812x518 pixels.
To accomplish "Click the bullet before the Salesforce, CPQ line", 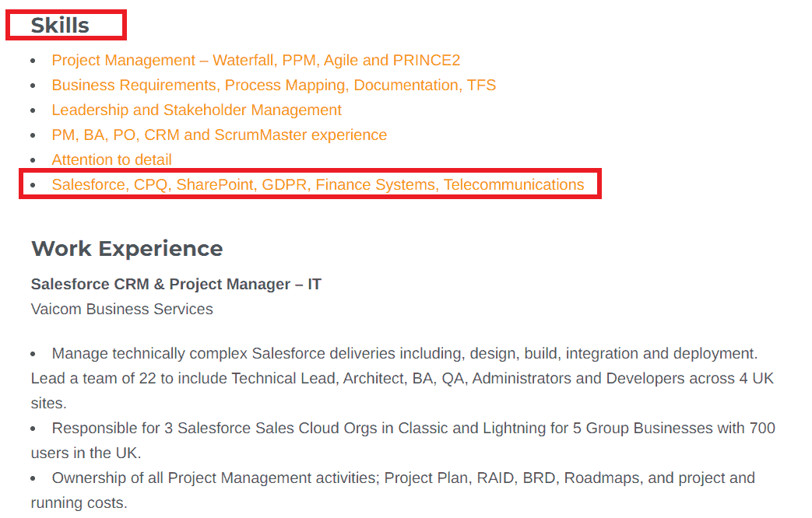I will (x=33, y=186).
